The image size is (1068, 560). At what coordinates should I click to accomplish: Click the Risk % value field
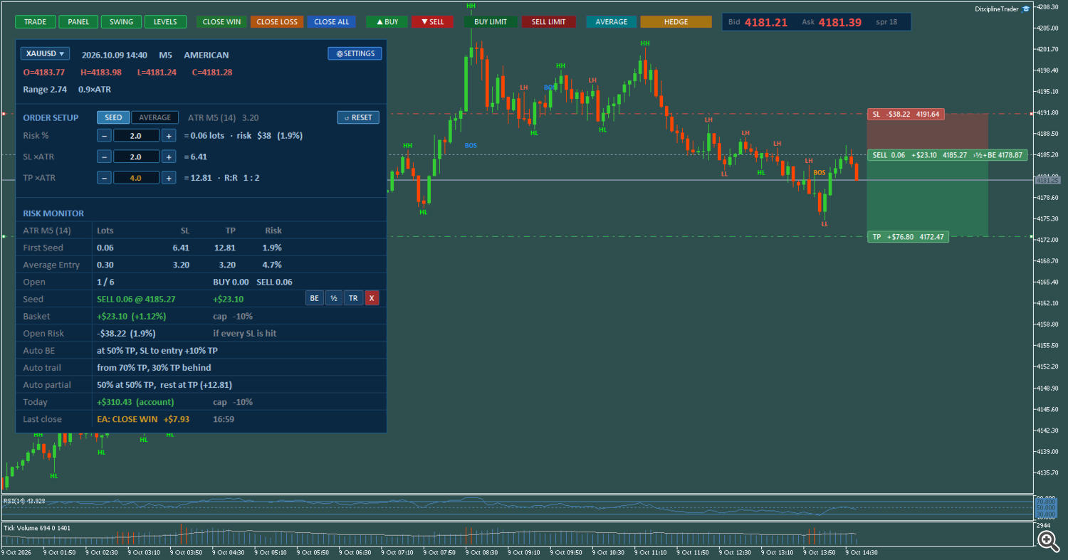pos(136,135)
